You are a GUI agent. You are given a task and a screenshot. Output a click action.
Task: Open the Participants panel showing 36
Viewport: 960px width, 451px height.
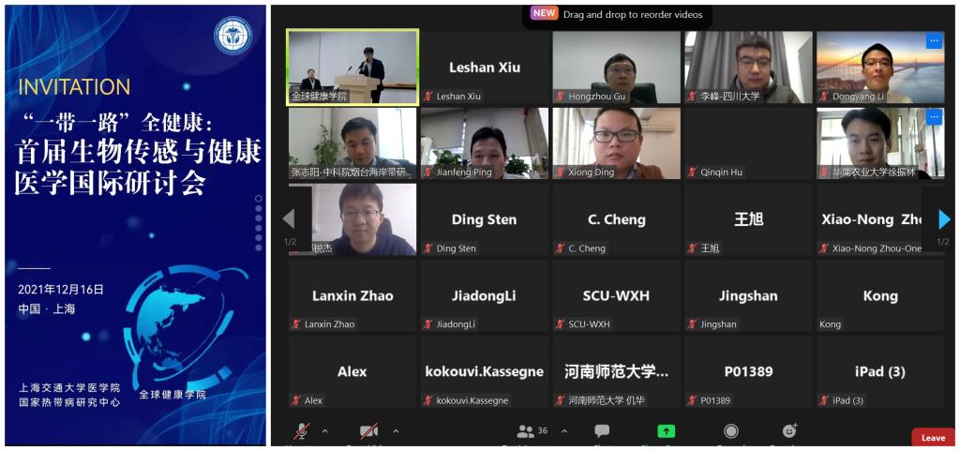point(532,431)
